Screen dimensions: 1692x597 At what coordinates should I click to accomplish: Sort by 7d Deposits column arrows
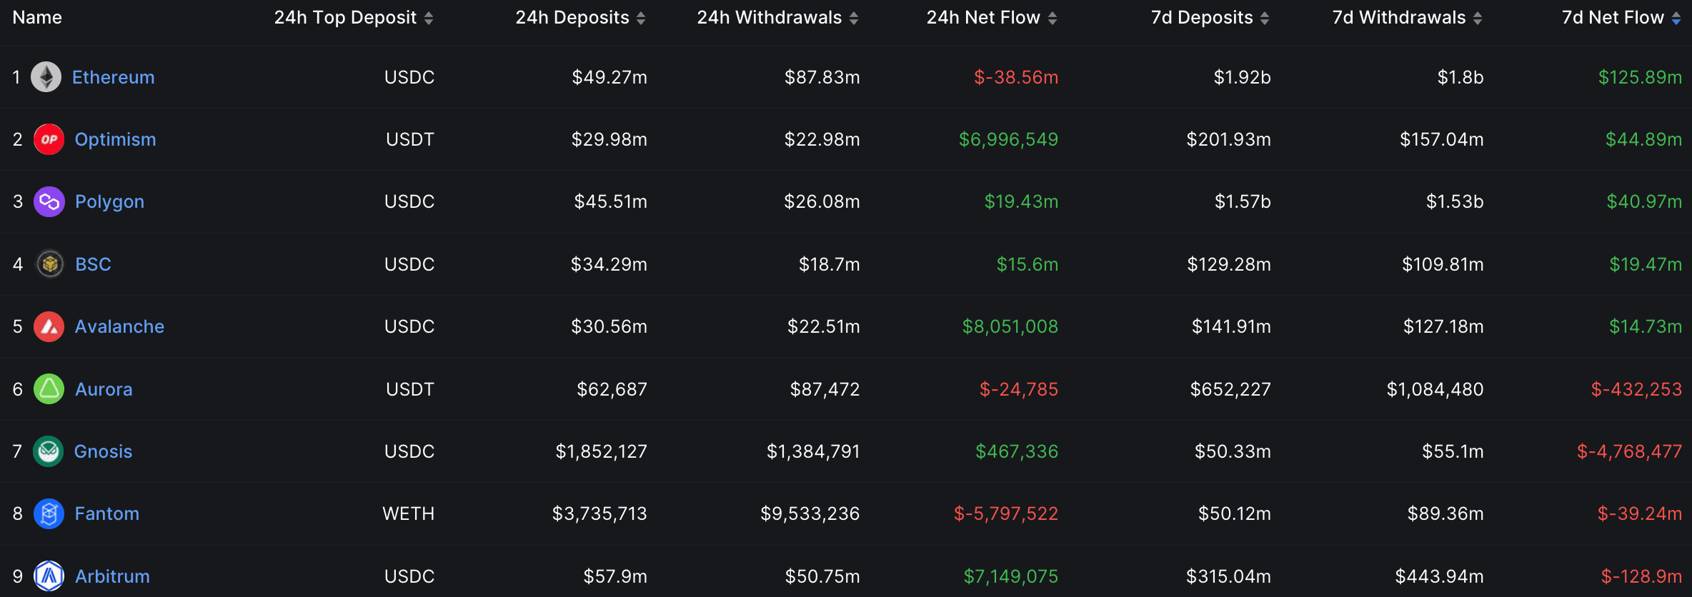point(1265,19)
